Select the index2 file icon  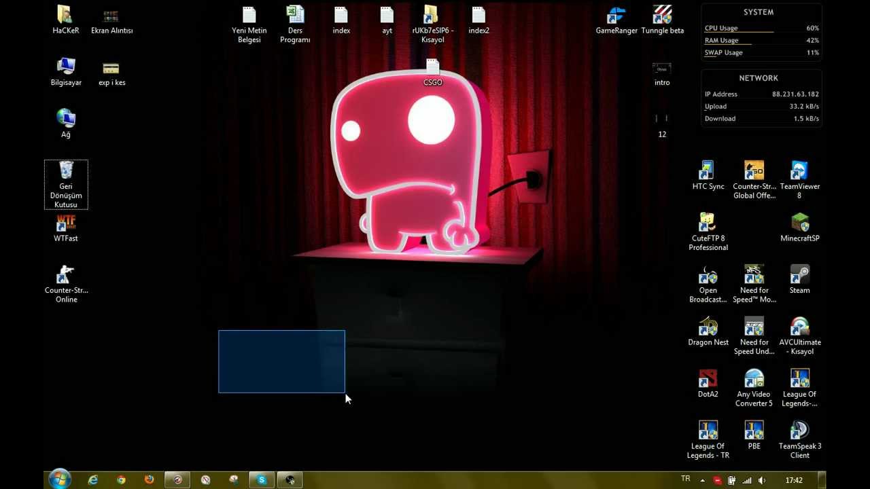478,20
